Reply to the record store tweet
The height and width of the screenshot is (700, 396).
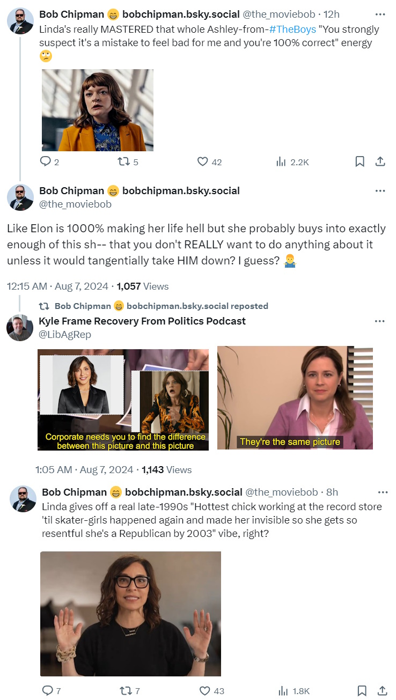(48, 691)
